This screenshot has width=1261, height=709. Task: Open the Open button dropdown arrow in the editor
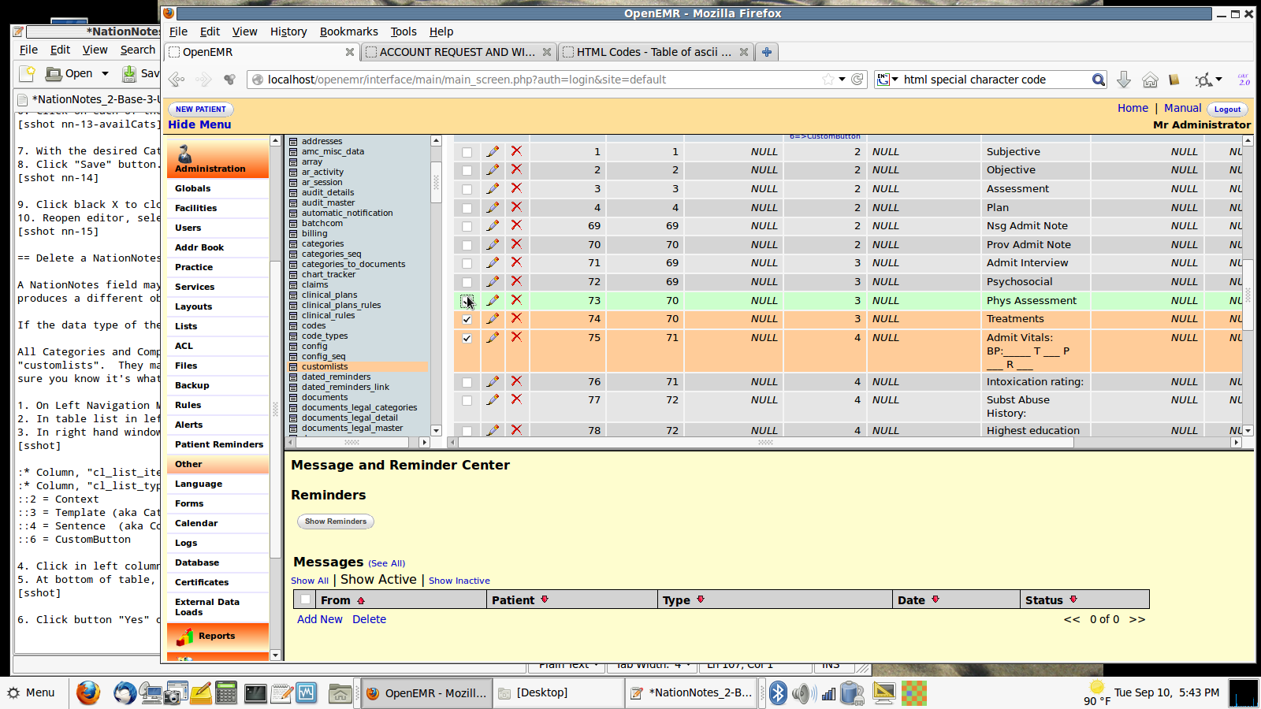point(105,73)
